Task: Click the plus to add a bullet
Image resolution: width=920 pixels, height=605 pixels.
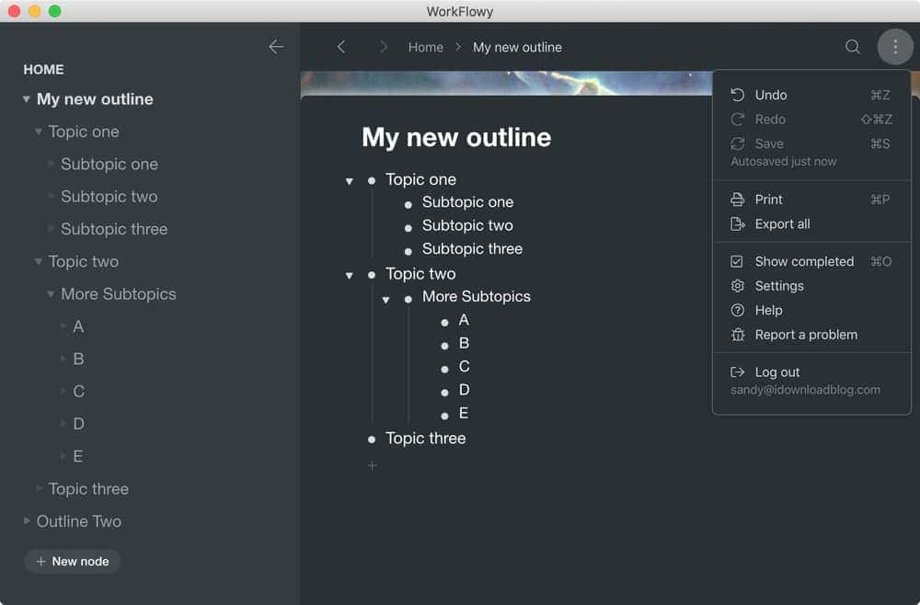Action: (x=372, y=466)
